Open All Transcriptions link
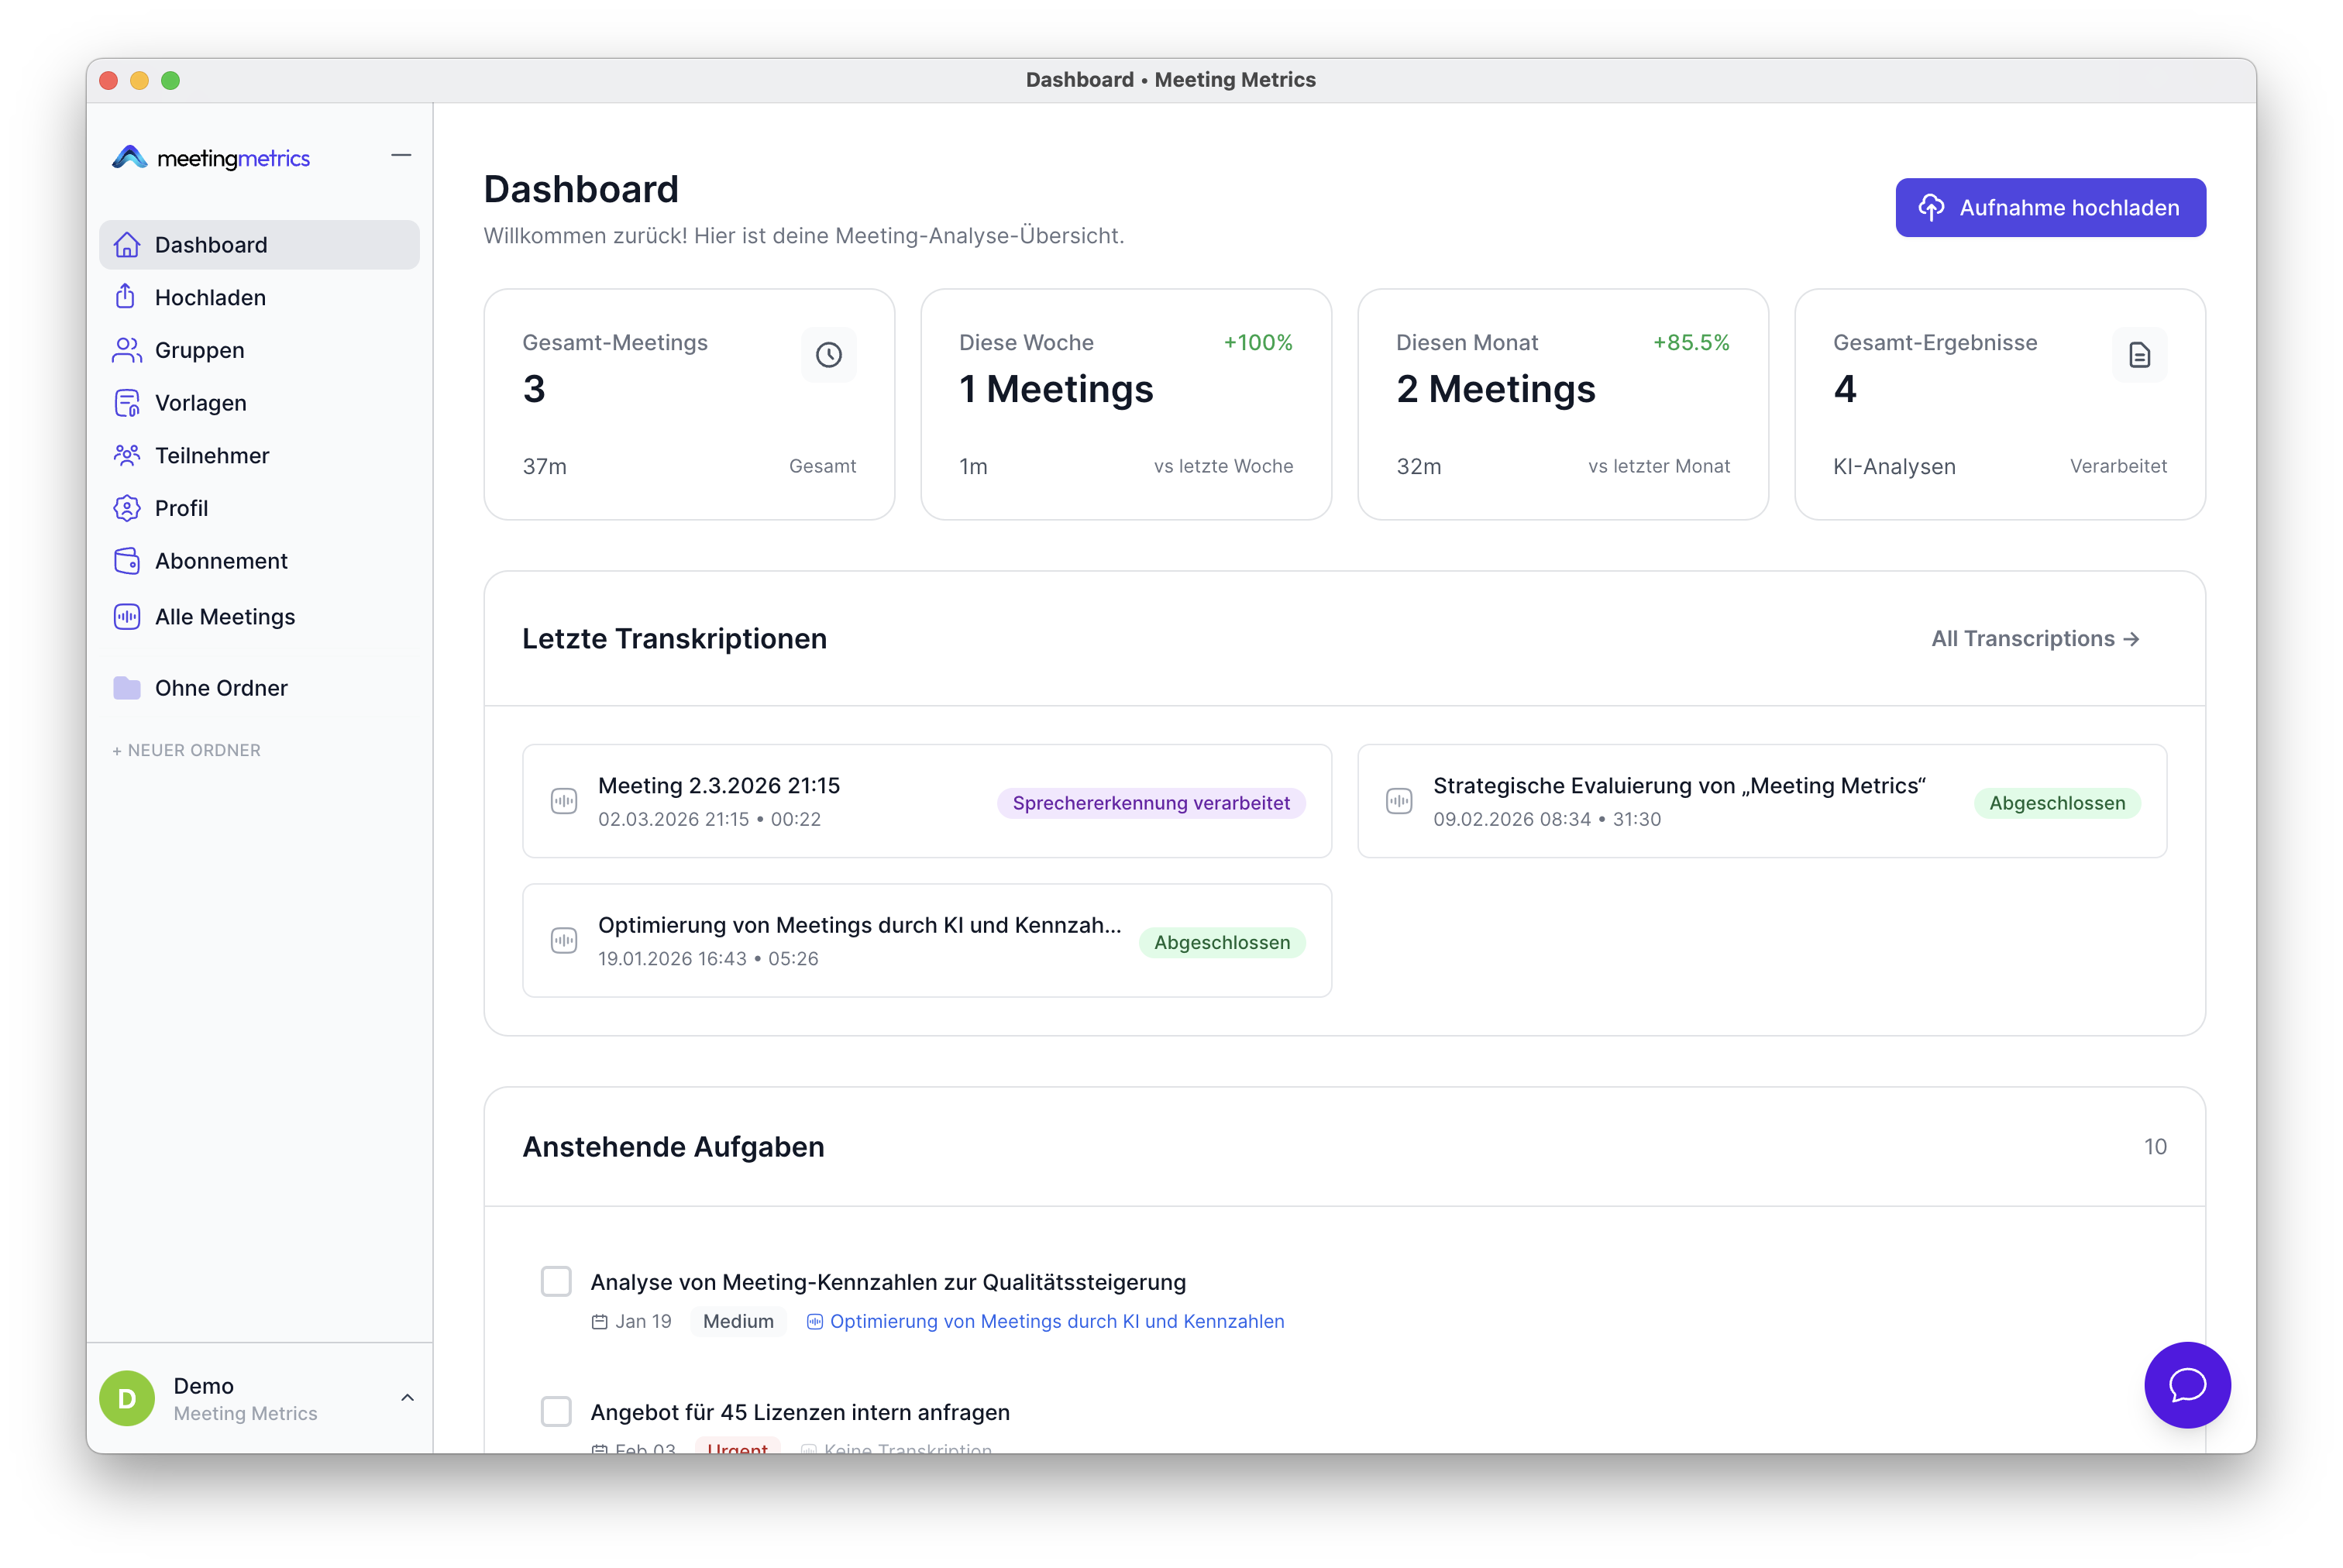2343x1568 pixels. coord(2034,639)
